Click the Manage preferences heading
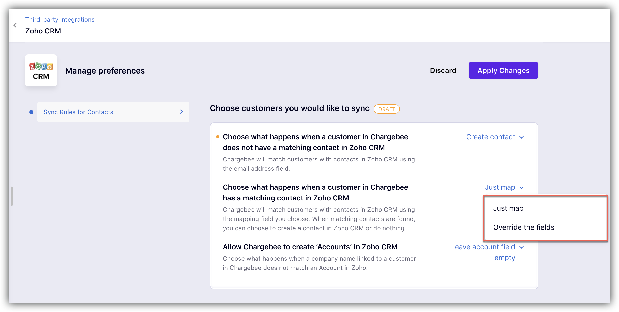 (105, 71)
